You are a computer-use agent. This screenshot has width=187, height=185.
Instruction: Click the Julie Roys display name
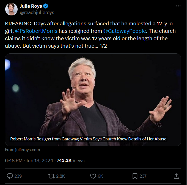[x=31, y=6]
